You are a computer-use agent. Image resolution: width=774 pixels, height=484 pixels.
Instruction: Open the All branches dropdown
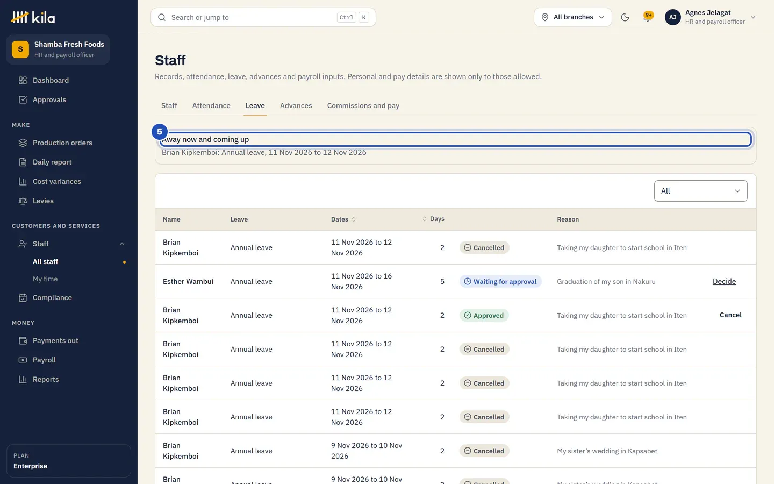[573, 17]
